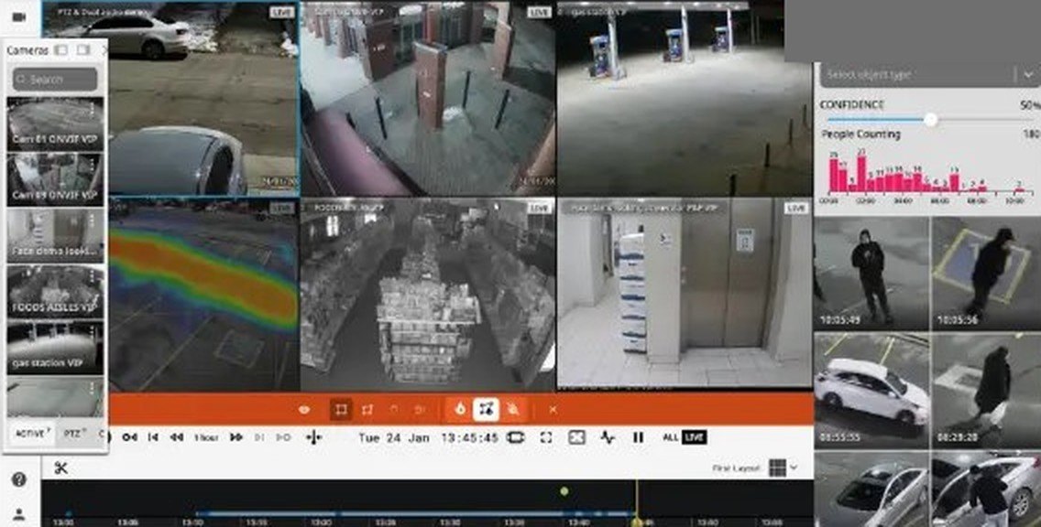This screenshot has width=1041, height=527.
Task: Click the second Cameras panel layout icon
Action: [x=83, y=50]
